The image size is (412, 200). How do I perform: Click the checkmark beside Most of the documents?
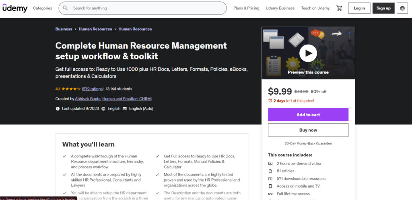(157, 175)
